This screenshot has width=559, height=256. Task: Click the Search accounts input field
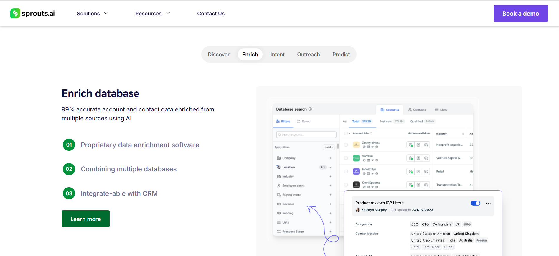306,135
